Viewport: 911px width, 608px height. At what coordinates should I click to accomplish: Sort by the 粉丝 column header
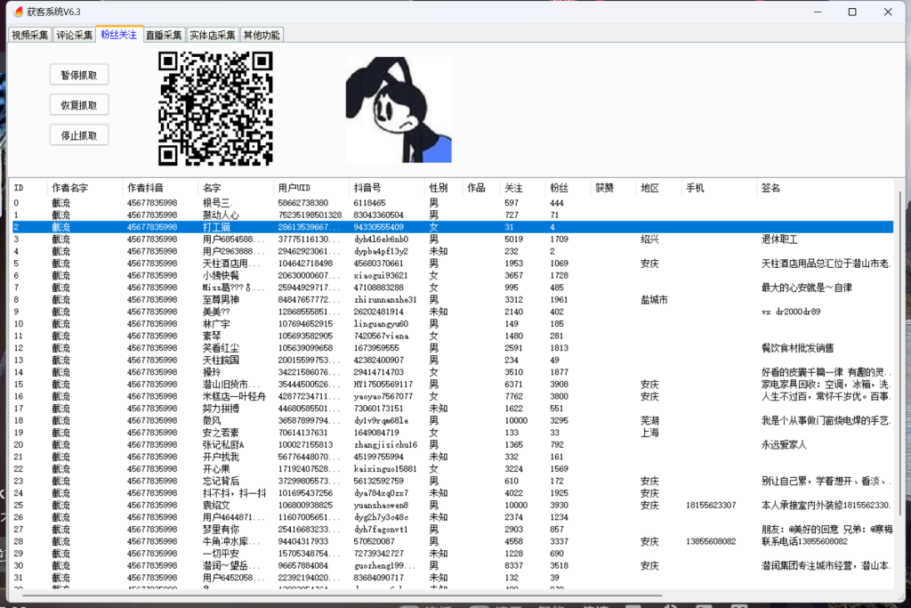(x=559, y=188)
